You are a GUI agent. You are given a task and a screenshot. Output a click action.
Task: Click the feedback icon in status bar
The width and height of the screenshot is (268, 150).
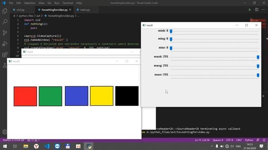pos(258,140)
